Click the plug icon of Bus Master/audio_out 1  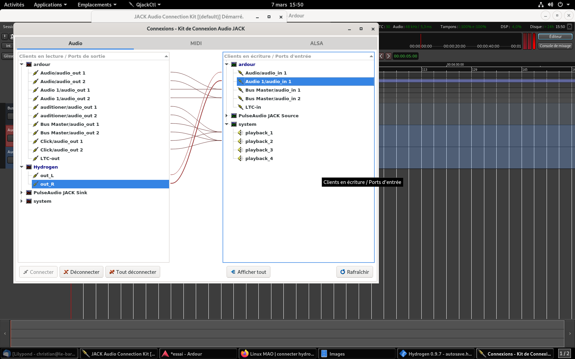coord(36,124)
